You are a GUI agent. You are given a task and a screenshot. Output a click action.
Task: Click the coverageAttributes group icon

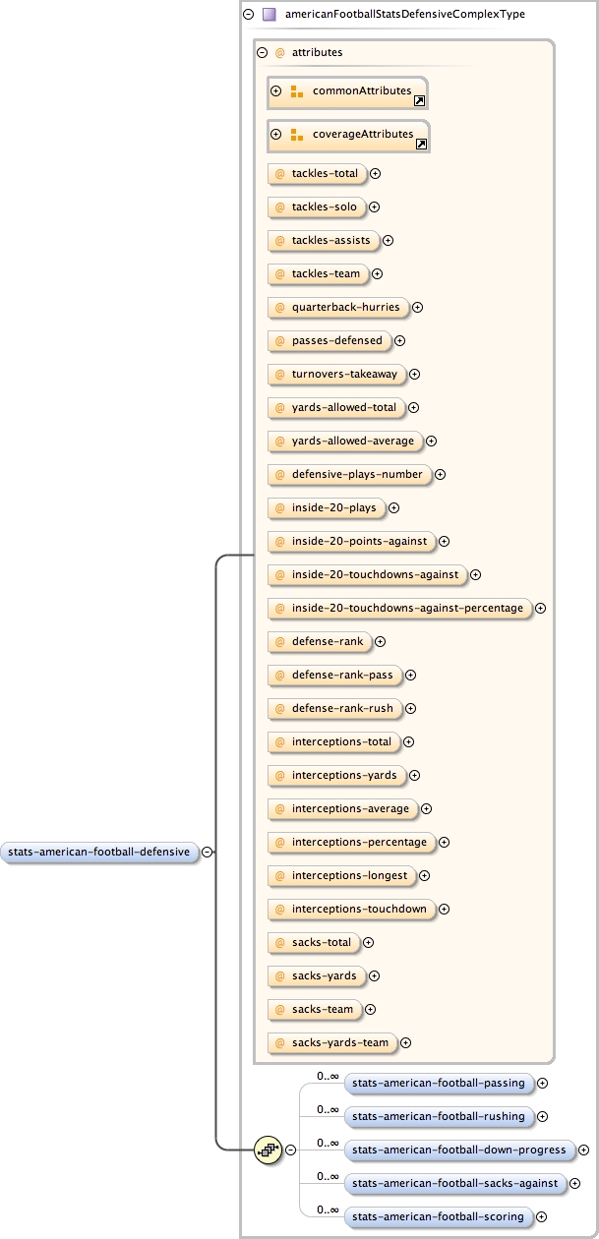(x=296, y=134)
